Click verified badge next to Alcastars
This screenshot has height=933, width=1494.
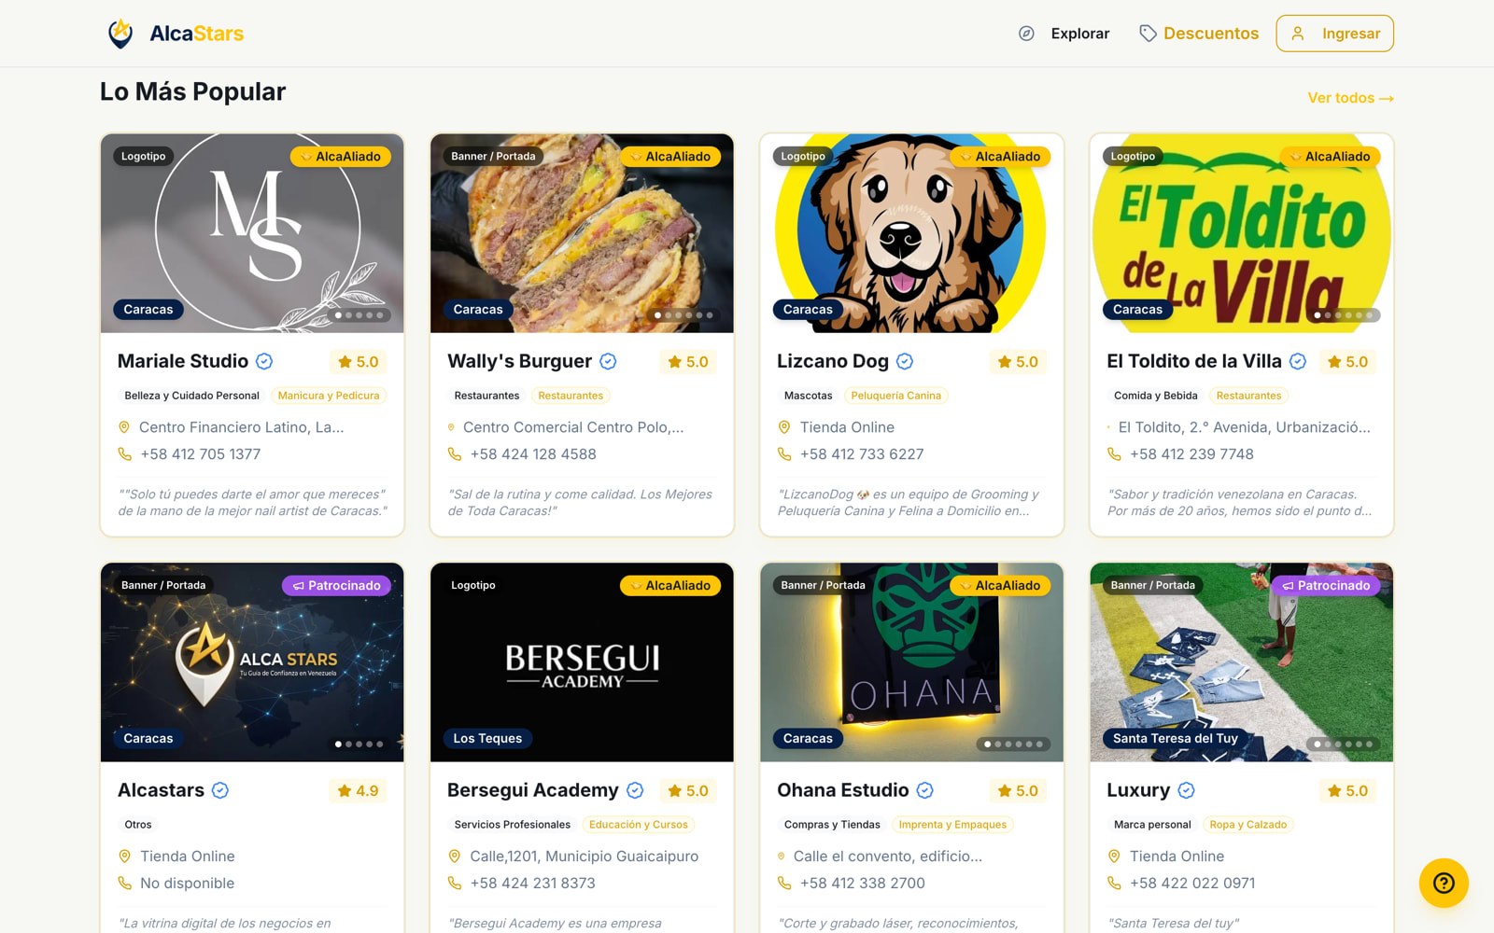[220, 790]
